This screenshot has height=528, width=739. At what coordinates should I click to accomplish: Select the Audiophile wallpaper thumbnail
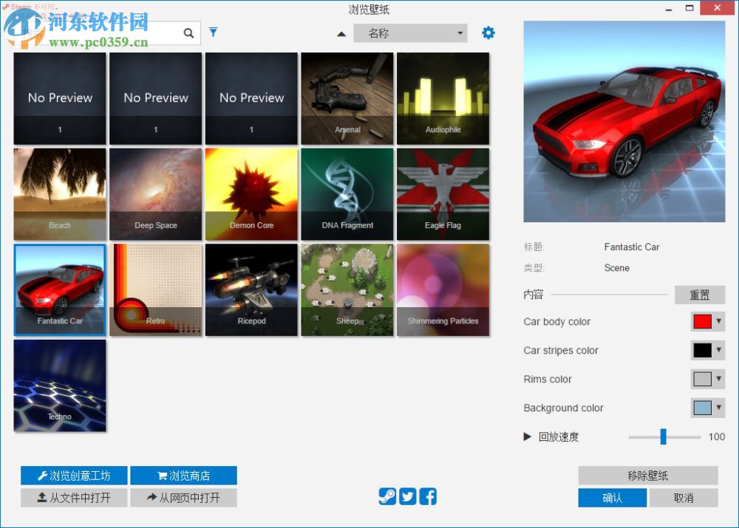(443, 98)
